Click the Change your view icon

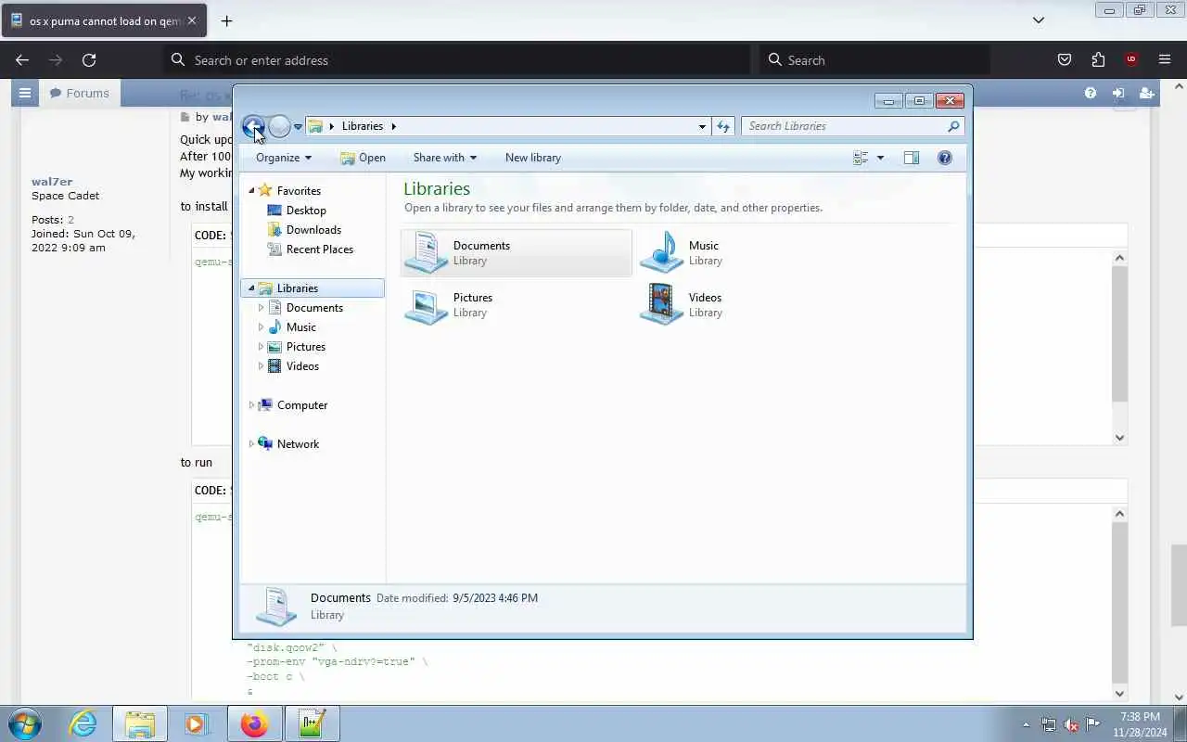click(861, 158)
